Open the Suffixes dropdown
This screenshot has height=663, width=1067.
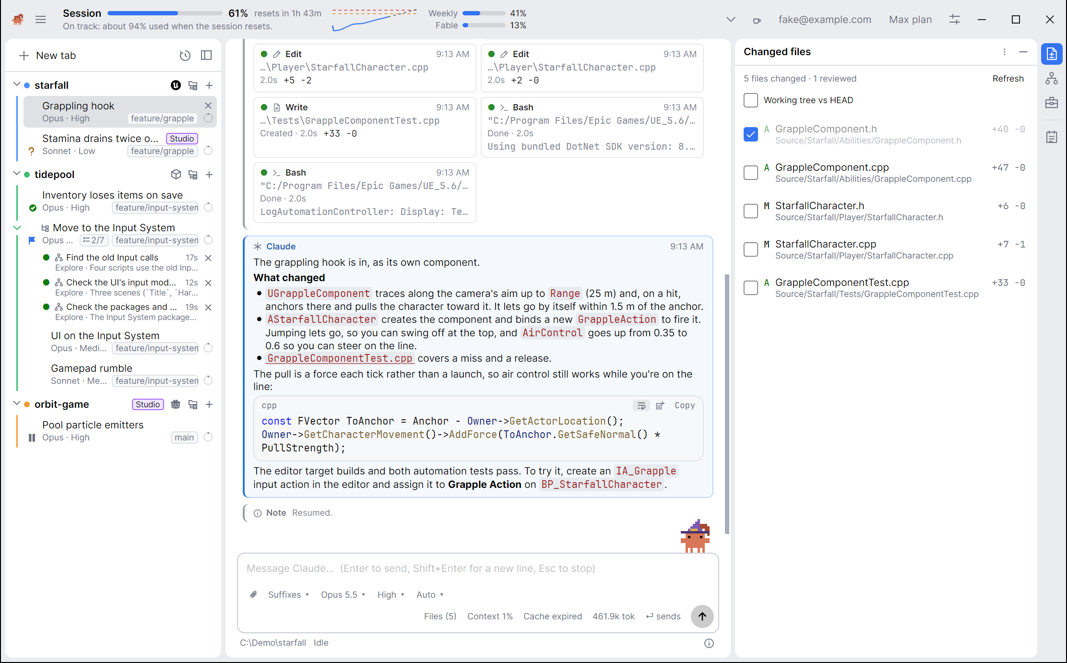click(x=288, y=594)
